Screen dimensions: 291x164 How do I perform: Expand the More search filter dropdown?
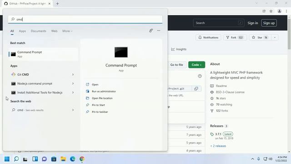pos(67,31)
